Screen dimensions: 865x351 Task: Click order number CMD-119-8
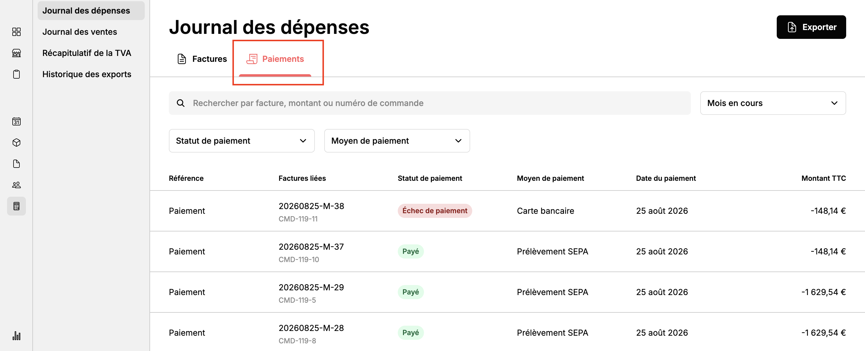click(297, 341)
